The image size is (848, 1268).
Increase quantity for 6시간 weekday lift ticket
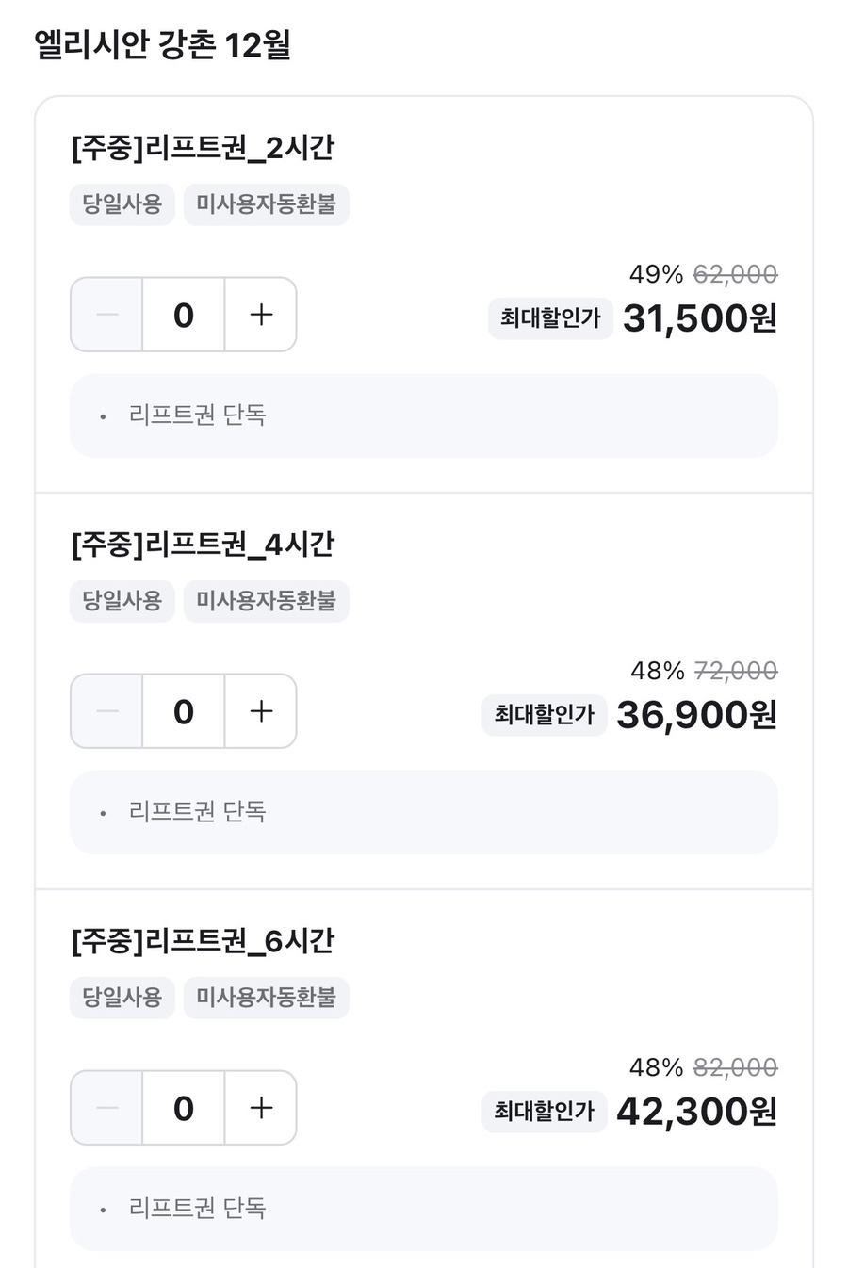261,1108
